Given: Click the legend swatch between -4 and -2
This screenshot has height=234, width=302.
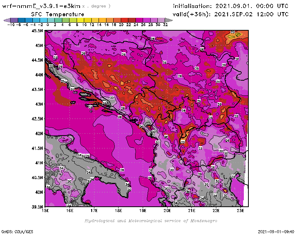Looking at the screenshot, I should pyautogui.click(x=36, y=20).
